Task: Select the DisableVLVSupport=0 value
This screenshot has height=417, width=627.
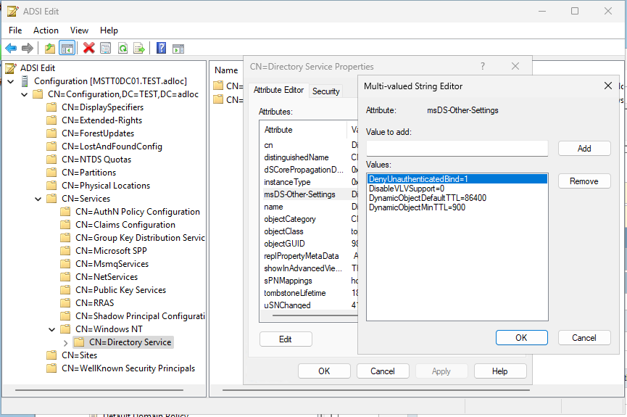Action: point(406,188)
